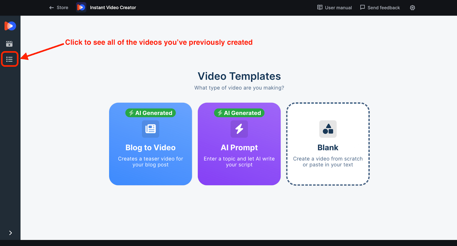Select the Send feedback text link

pyautogui.click(x=384, y=8)
